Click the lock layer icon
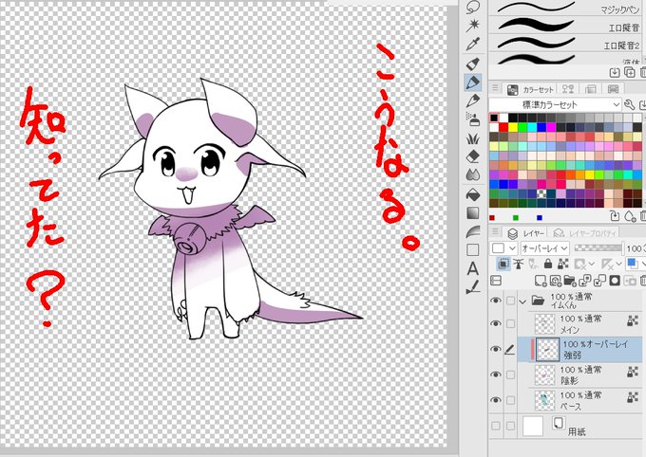Viewport: 646px width, 457px height. pyautogui.click(x=548, y=264)
